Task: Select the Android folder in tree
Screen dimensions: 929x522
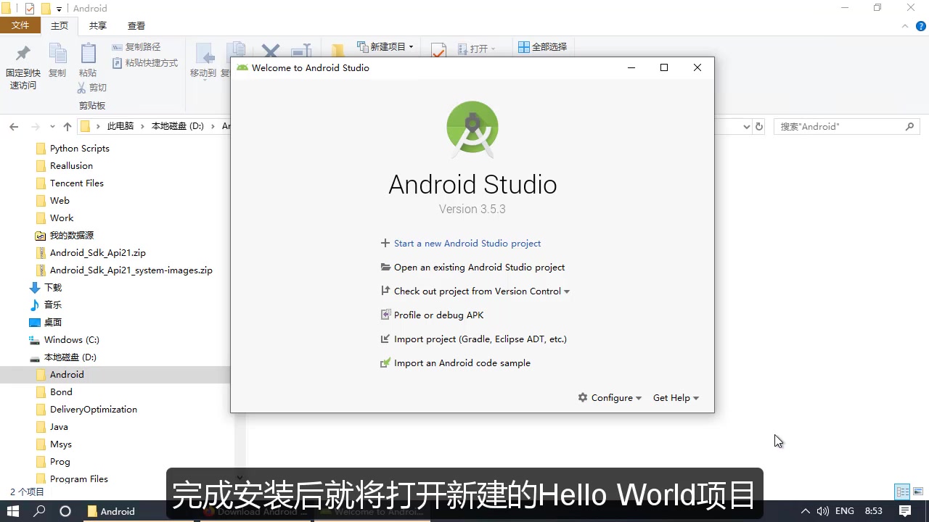Action: point(67,375)
